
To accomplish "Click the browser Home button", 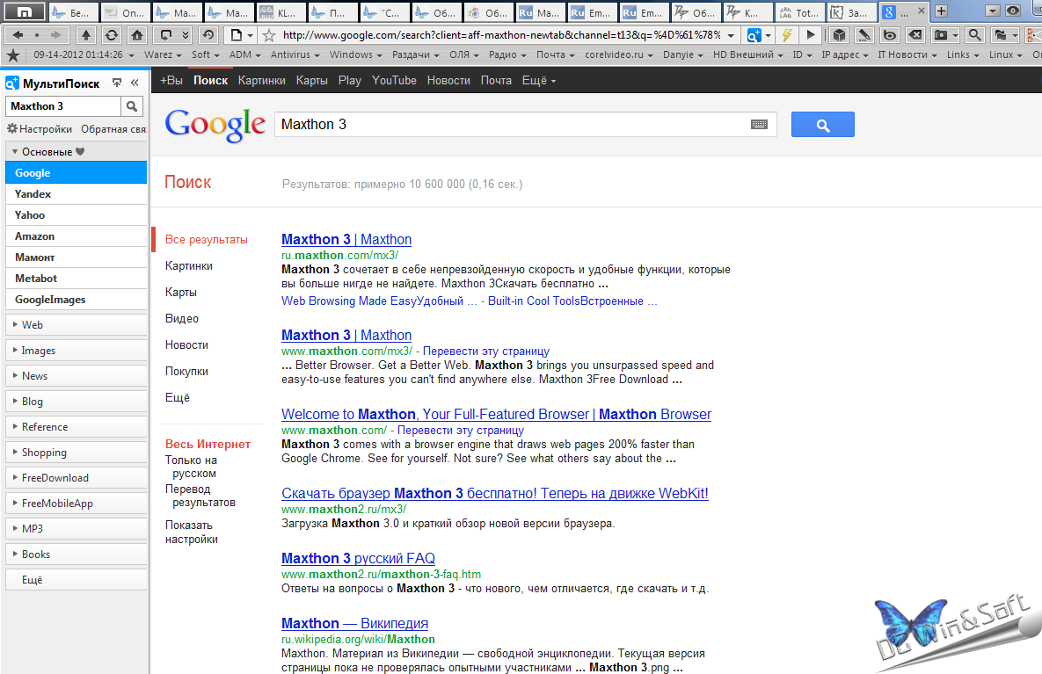I will point(136,35).
